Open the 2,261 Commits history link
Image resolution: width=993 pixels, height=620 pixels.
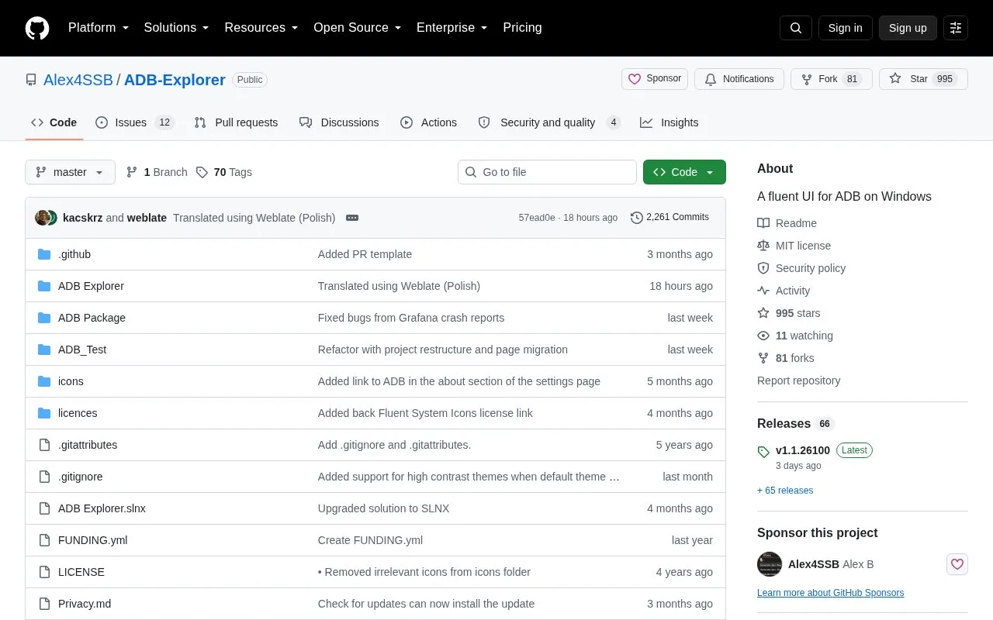pyautogui.click(x=669, y=218)
